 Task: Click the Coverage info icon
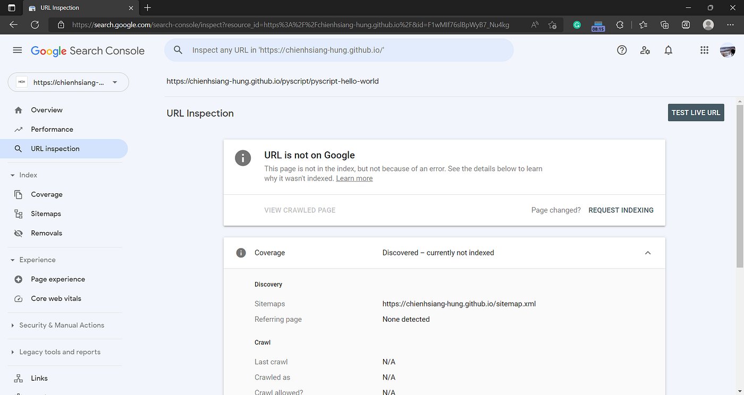tap(241, 253)
